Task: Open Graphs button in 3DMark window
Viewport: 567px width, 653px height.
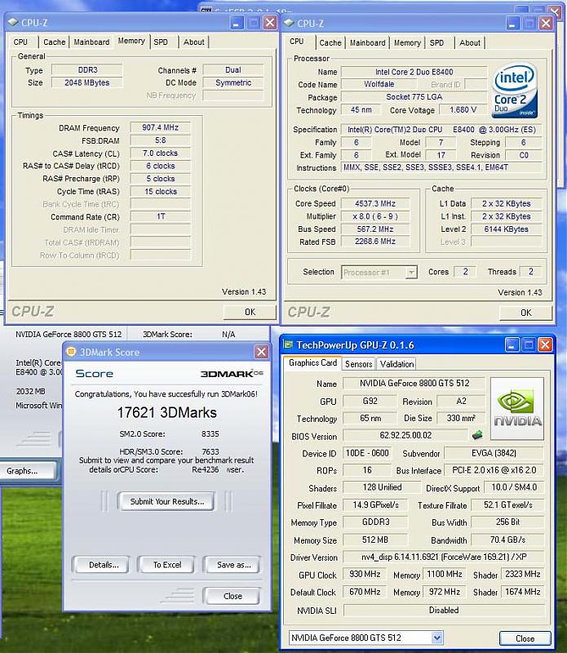Action: [x=27, y=471]
